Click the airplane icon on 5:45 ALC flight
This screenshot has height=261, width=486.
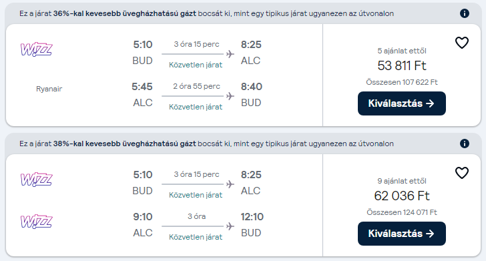230,96
